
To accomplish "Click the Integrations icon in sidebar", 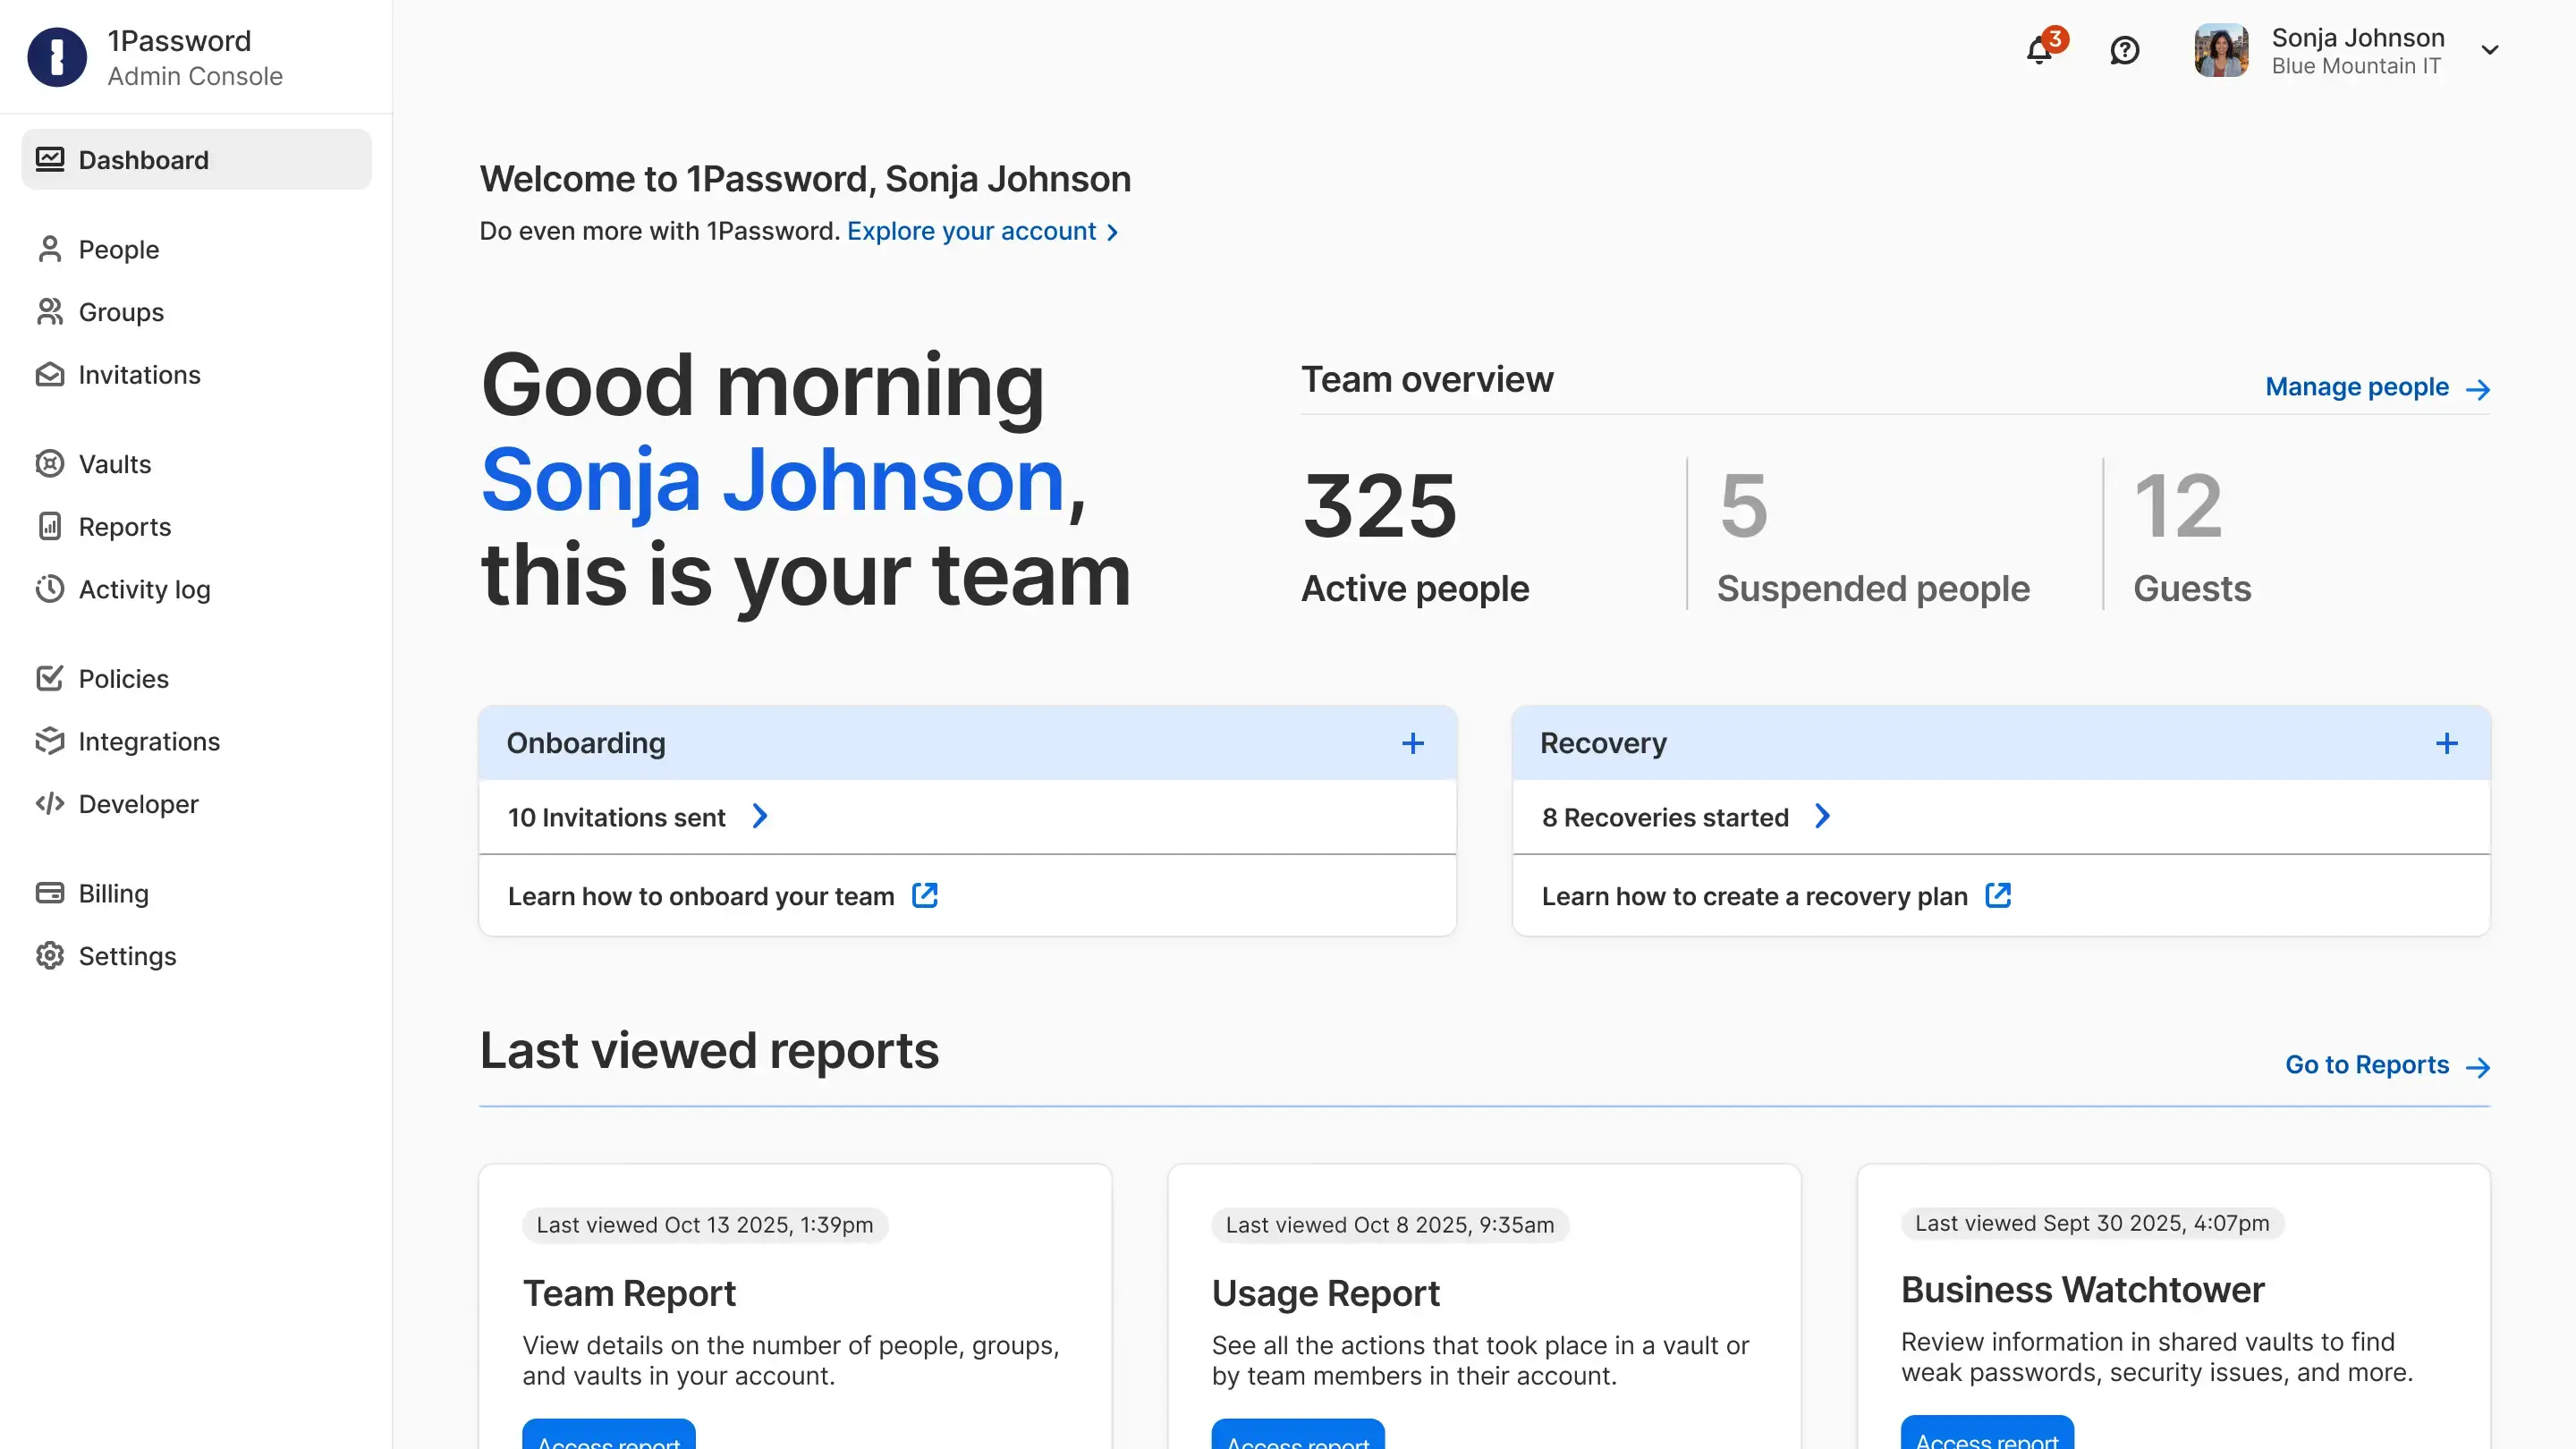I will click(x=50, y=741).
